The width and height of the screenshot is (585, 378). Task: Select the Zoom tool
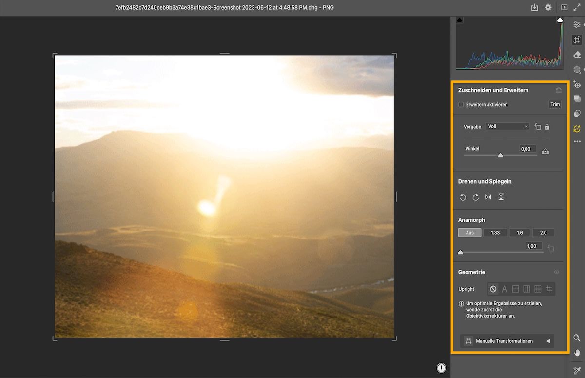pos(577,338)
